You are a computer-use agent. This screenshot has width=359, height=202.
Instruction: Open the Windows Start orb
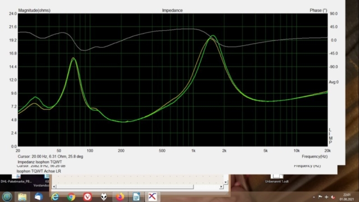coord(7,197)
